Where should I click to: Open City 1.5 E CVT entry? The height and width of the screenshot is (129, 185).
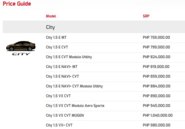[57, 47]
